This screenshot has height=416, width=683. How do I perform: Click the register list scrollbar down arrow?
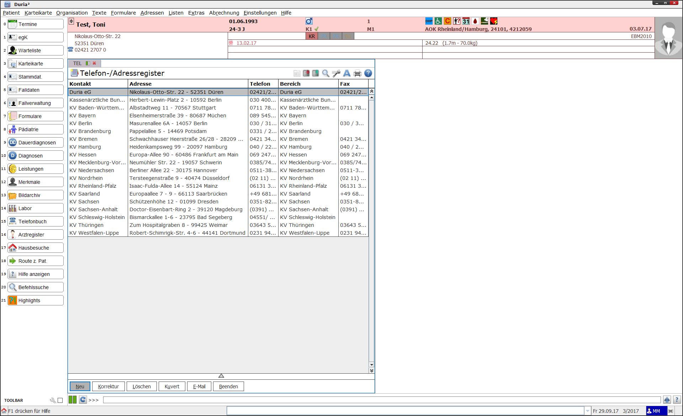tap(371, 365)
